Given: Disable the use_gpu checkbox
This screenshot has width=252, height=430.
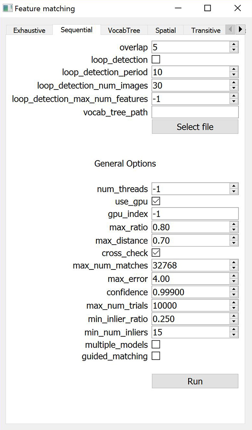Looking at the screenshot, I should click(x=156, y=201).
